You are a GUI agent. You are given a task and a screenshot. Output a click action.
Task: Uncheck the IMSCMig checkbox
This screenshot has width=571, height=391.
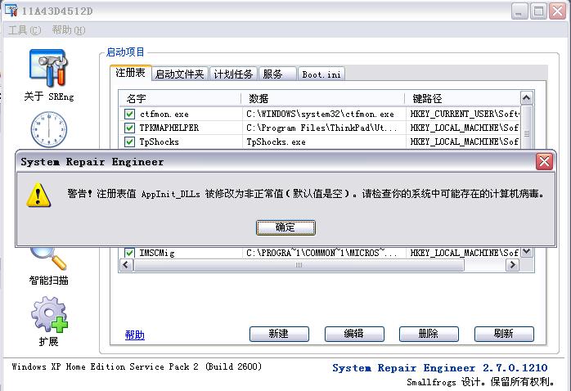129,252
